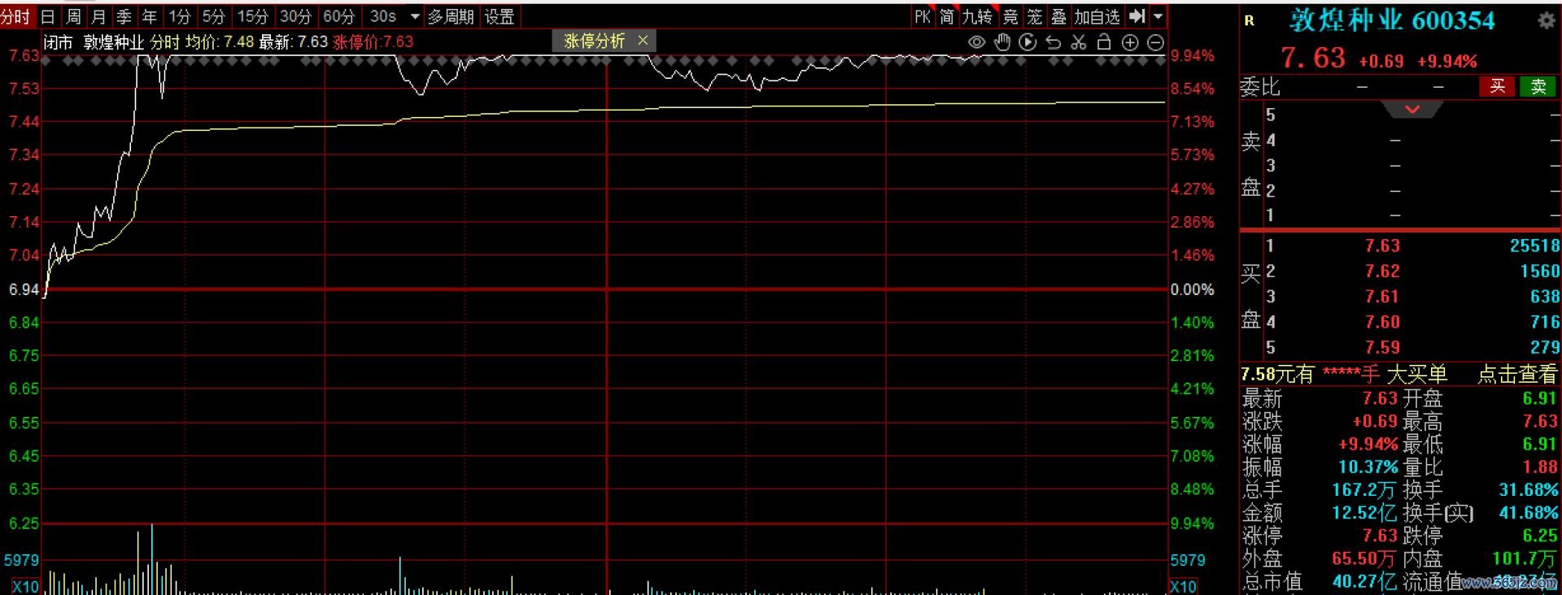This screenshot has width=1562, height=595.
Task: Select the 60分 period tab
Action: point(338,16)
